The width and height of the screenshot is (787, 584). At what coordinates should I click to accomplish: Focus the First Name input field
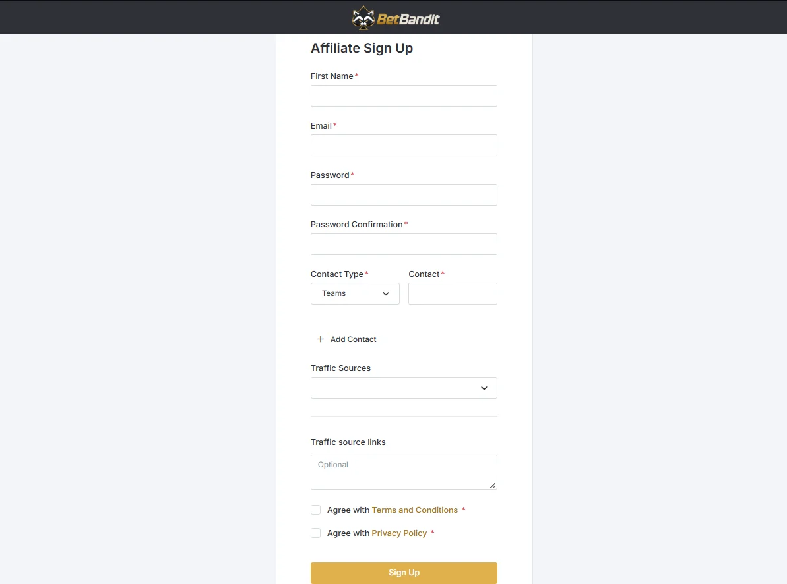tap(404, 96)
